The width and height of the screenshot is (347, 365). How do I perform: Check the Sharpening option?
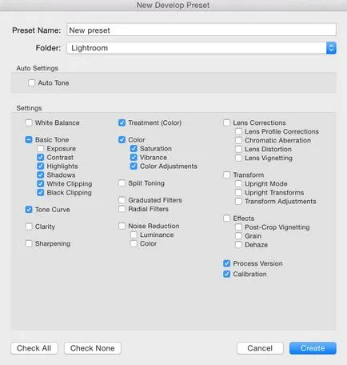pos(29,243)
